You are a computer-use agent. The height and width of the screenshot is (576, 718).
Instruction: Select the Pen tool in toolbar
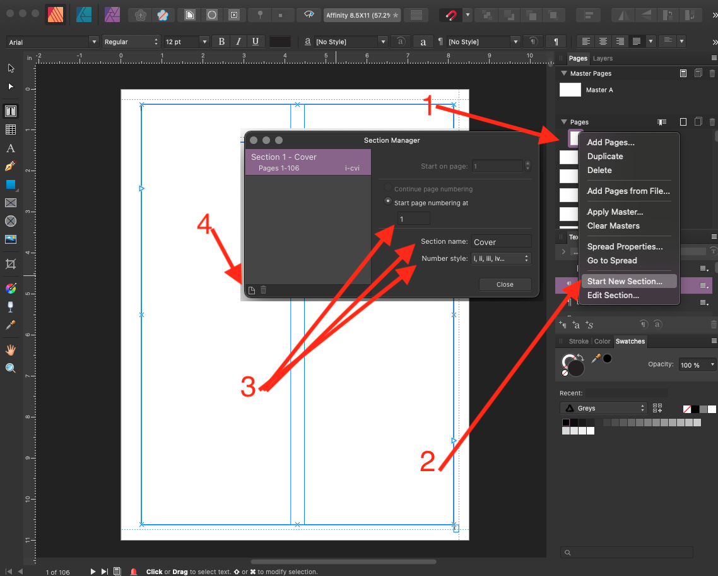11,166
